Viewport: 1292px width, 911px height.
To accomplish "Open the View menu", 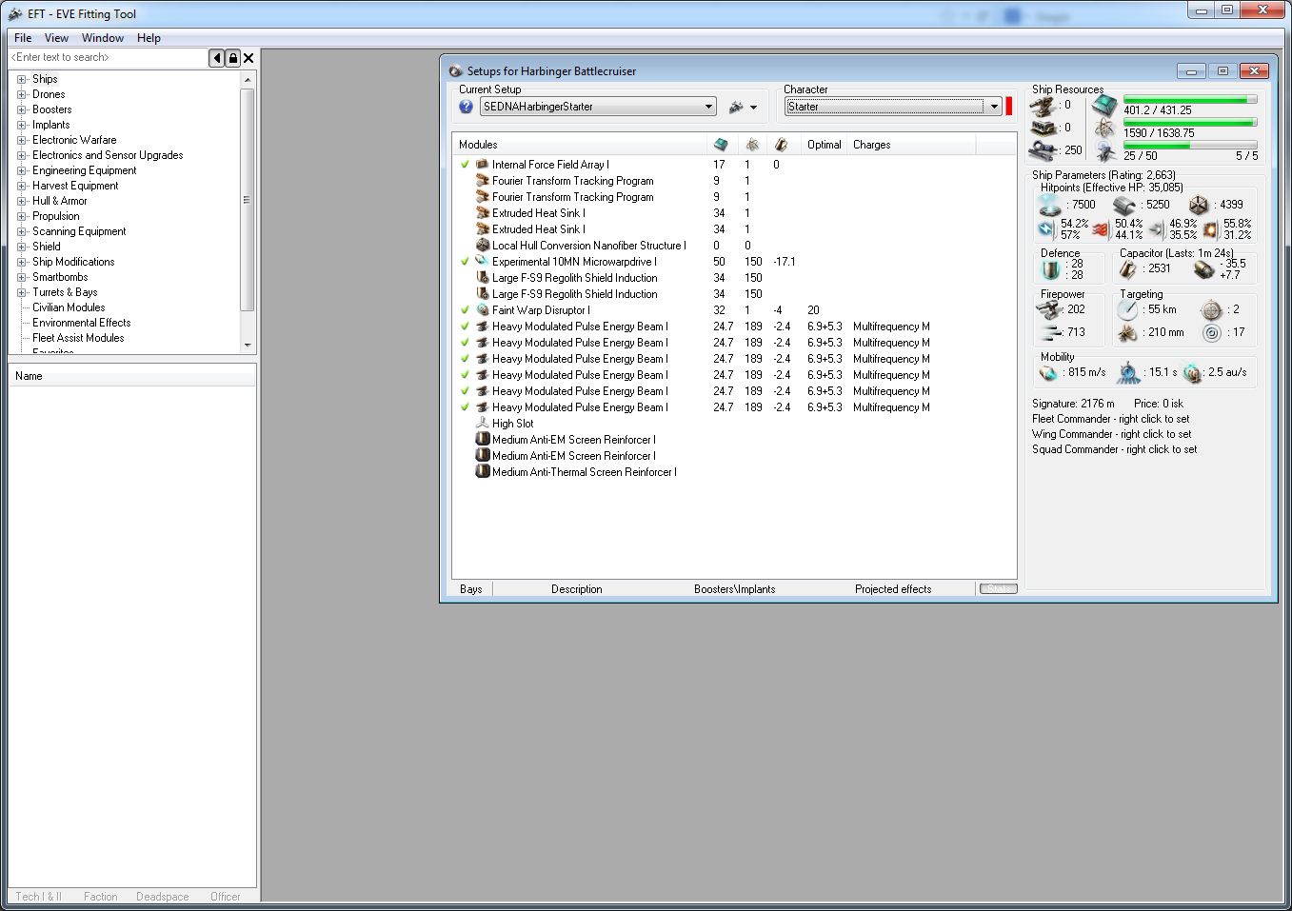I will [56, 38].
